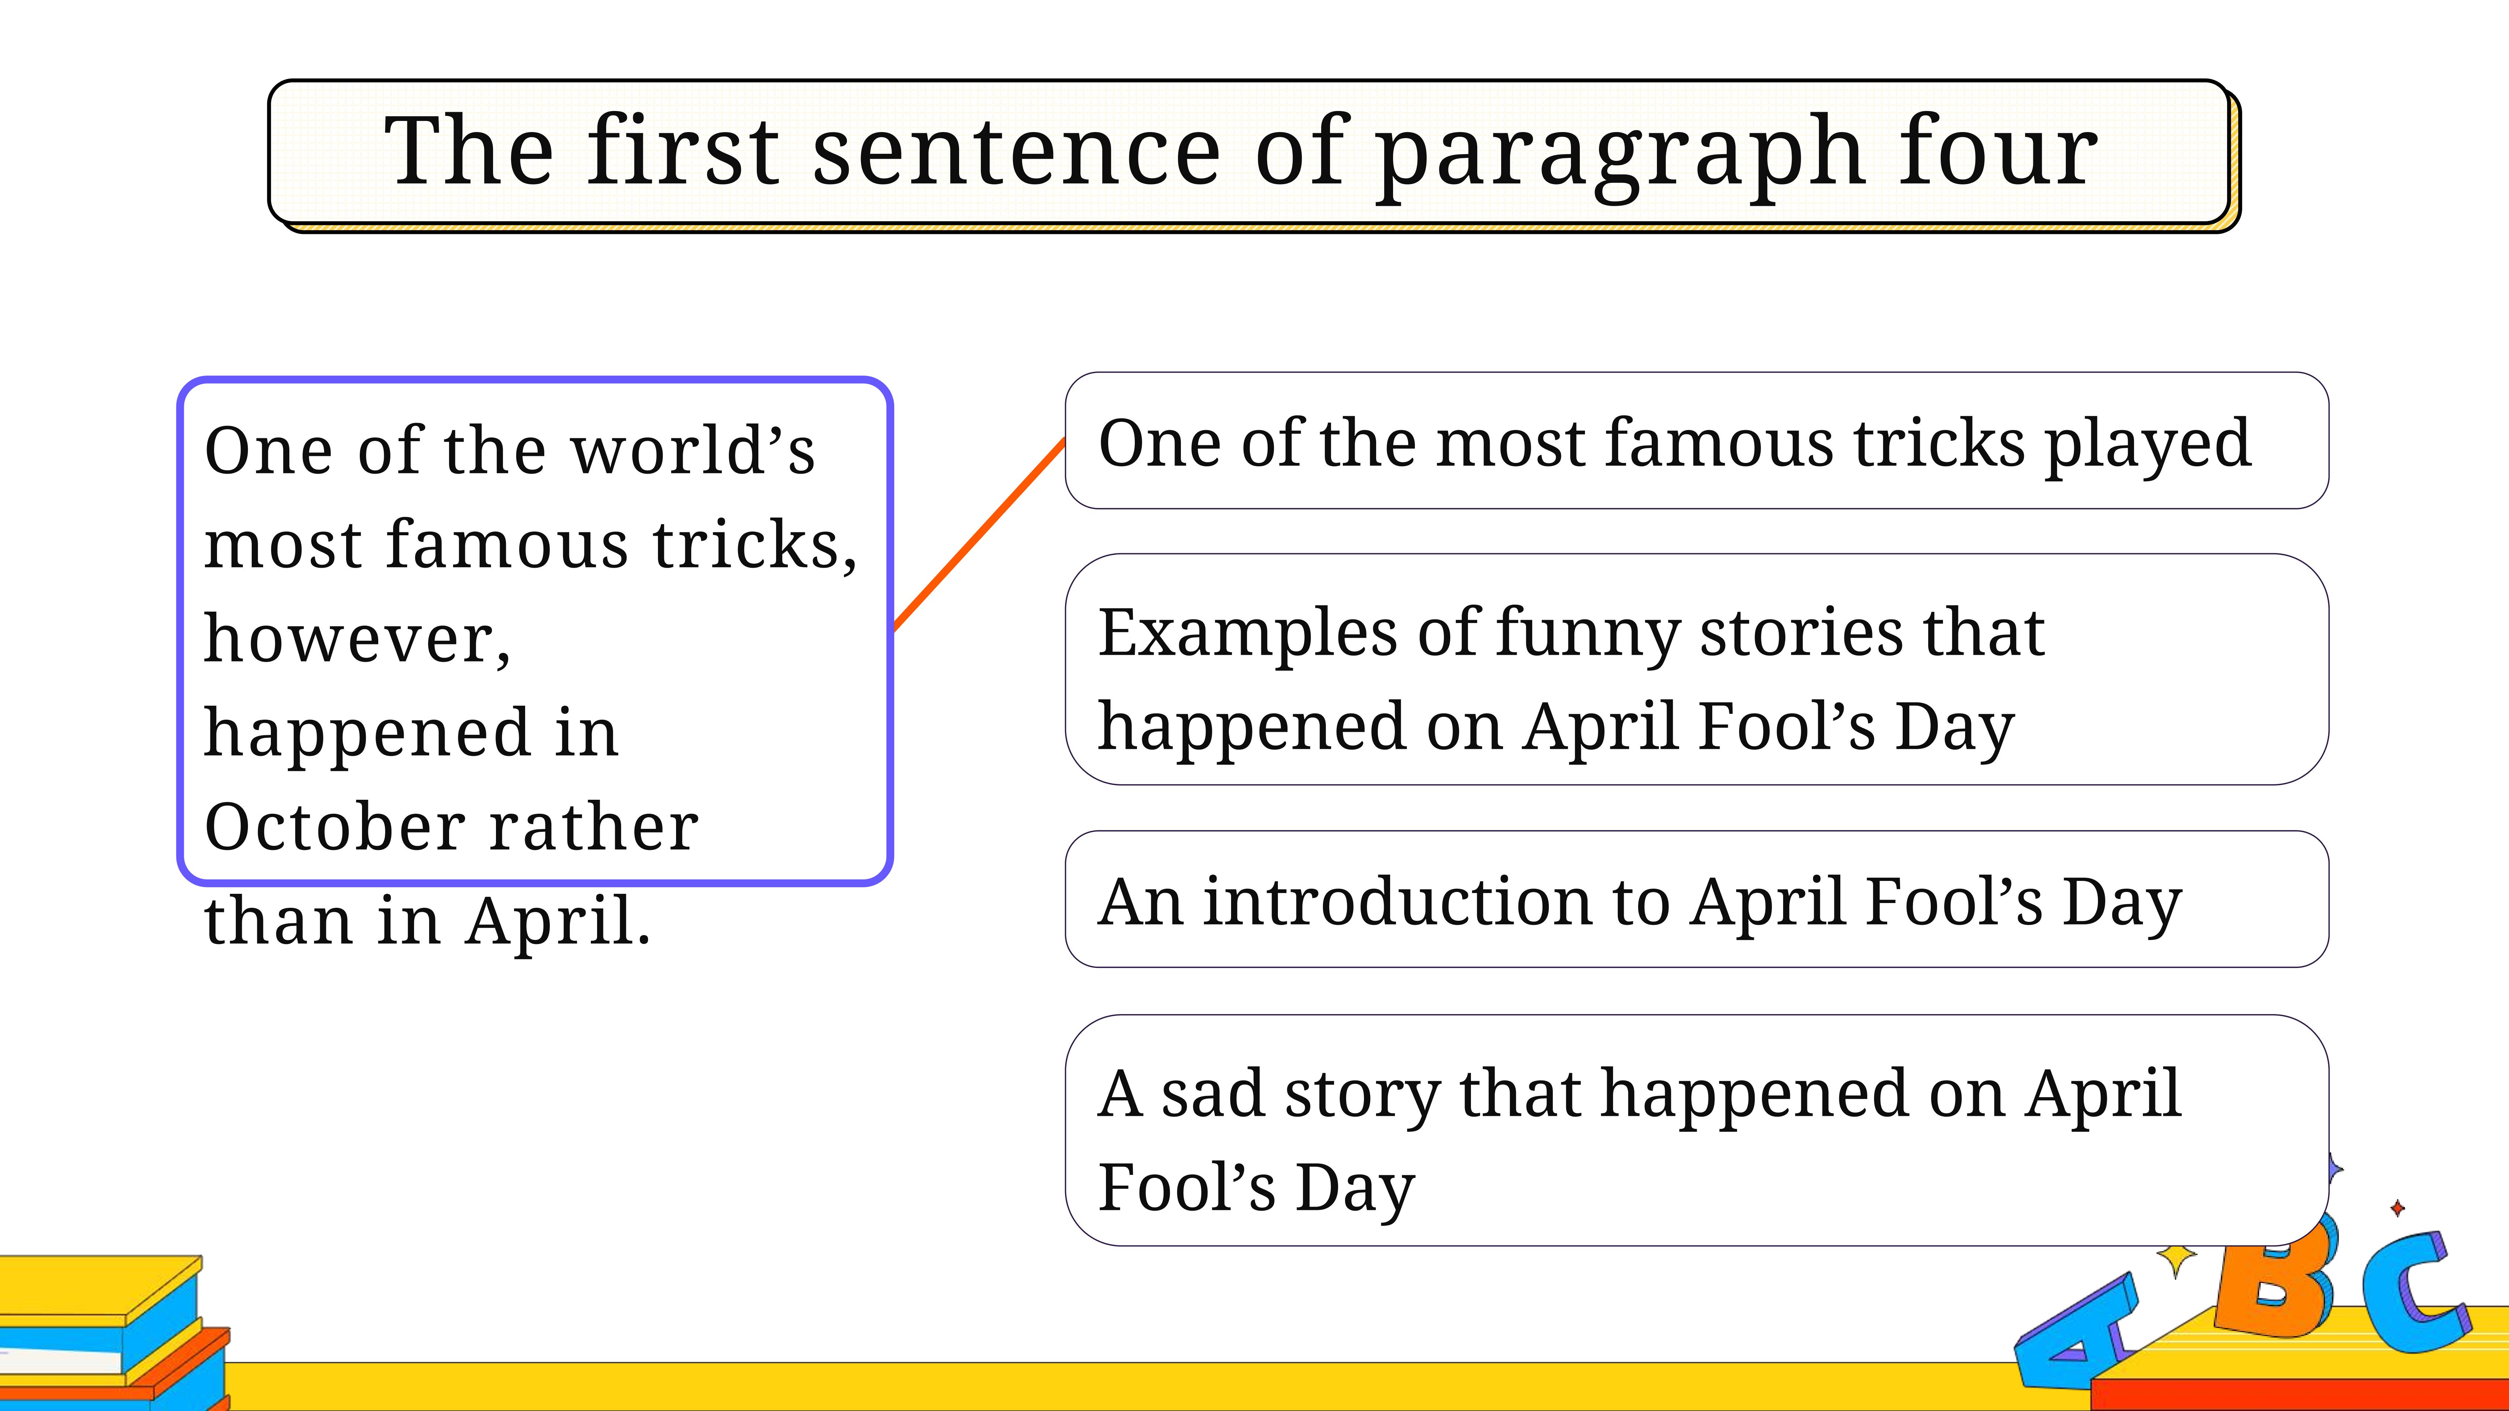This screenshot has height=1411, width=2509.
Task: Click "October rather" text in the sentence box
Action: 451,827
